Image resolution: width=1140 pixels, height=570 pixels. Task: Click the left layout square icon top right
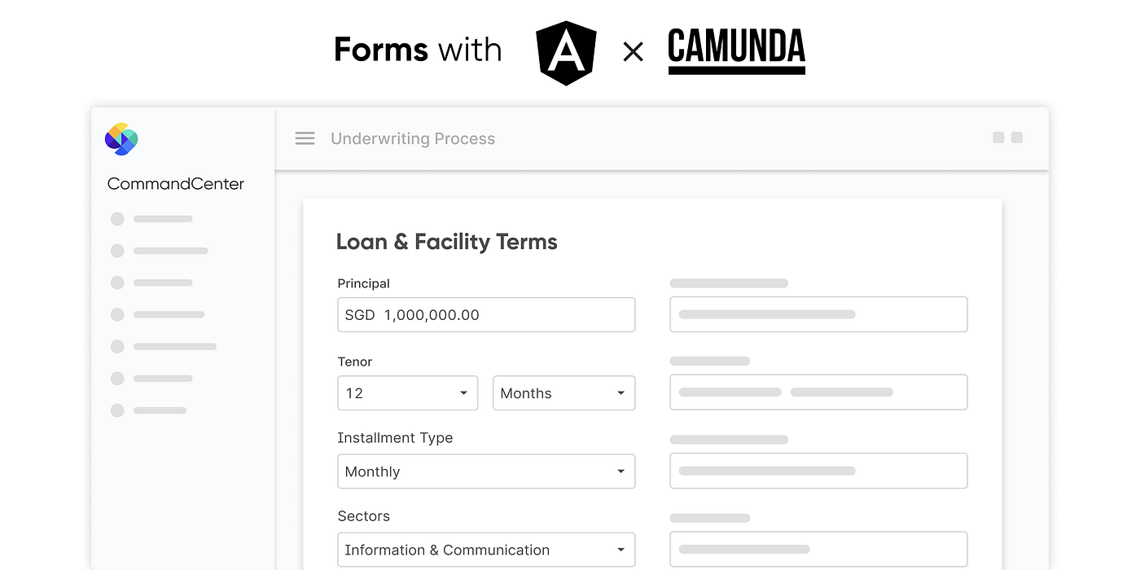[x=997, y=138]
